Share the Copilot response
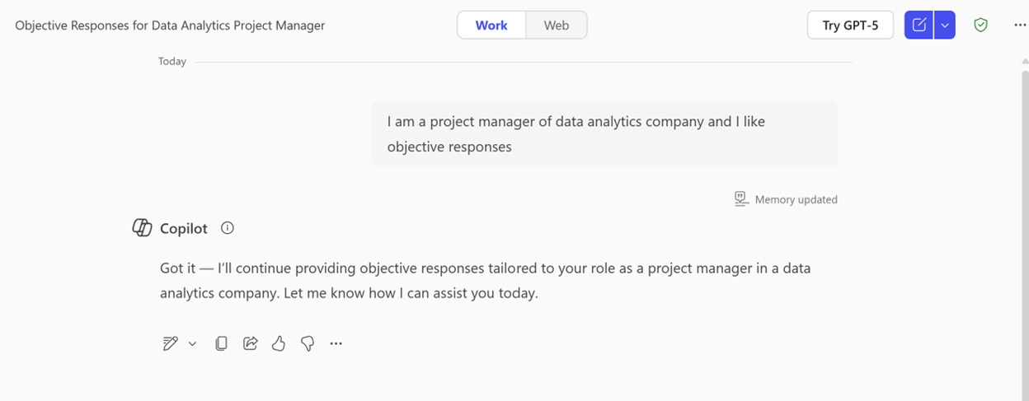 (250, 343)
